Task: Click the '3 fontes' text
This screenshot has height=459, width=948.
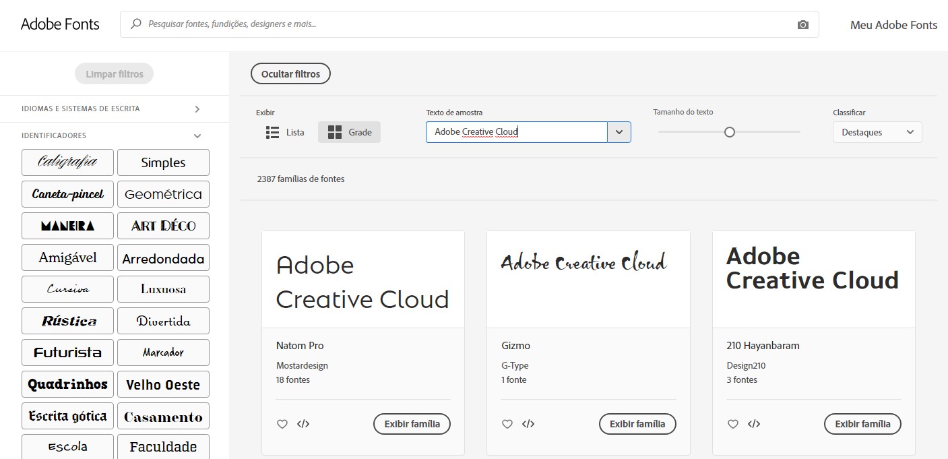Action: [742, 379]
